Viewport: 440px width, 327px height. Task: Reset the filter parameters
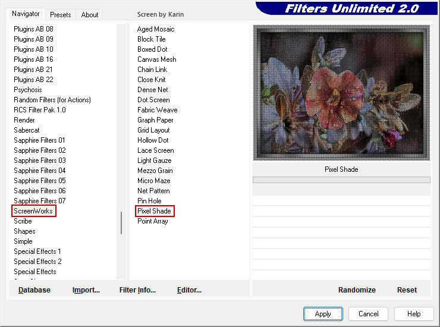[x=407, y=290]
